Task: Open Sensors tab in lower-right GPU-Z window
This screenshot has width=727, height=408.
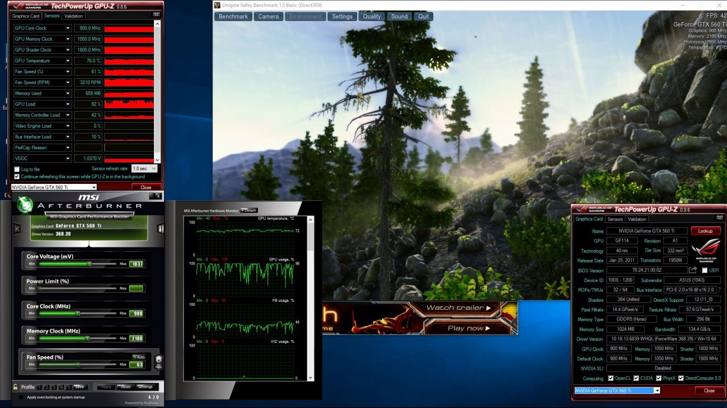Action: click(x=615, y=219)
